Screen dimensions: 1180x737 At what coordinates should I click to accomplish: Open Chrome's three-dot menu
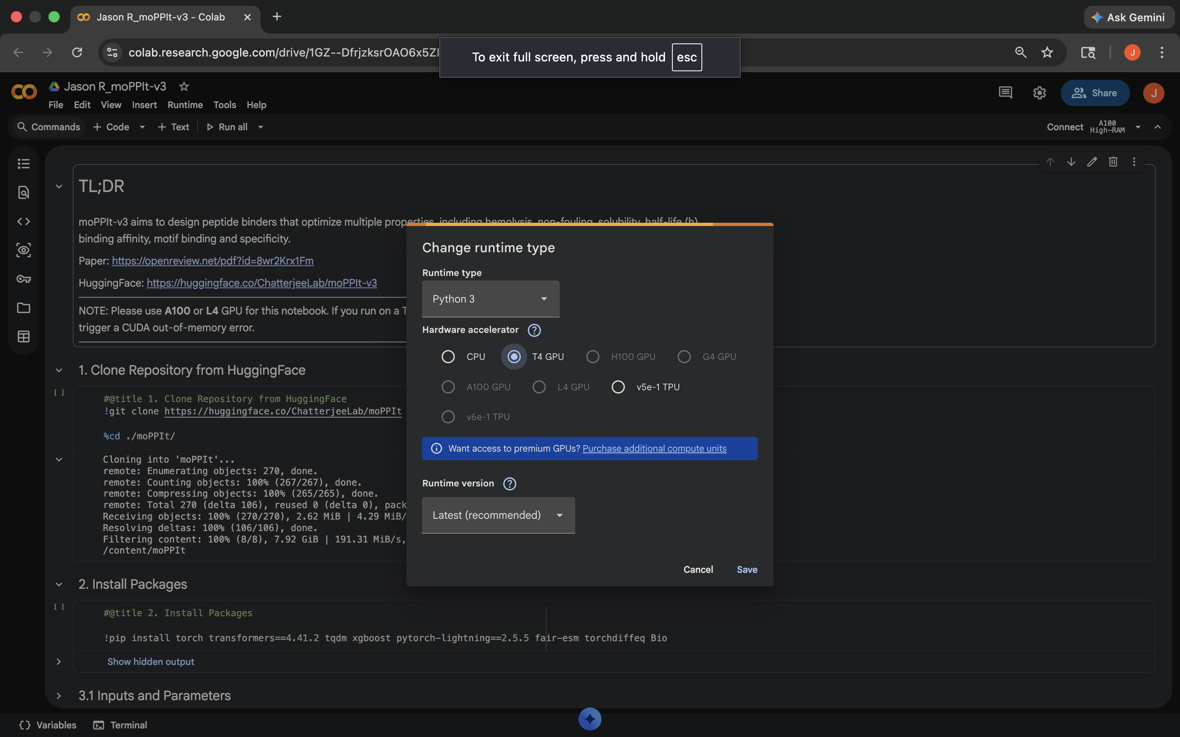pos(1162,52)
